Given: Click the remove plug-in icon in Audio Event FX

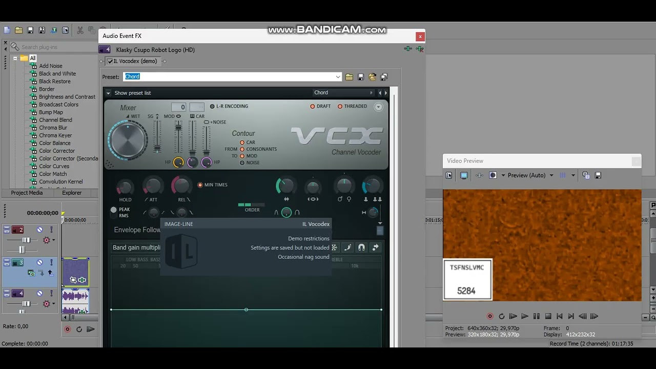Looking at the screenshot, I should 420,49.
